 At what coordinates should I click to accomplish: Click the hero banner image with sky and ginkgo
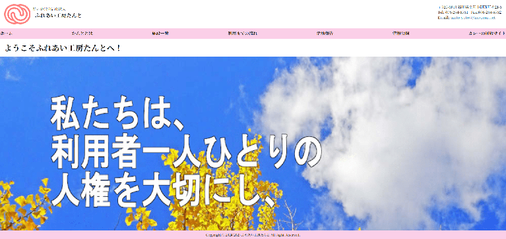click(253, 144)
